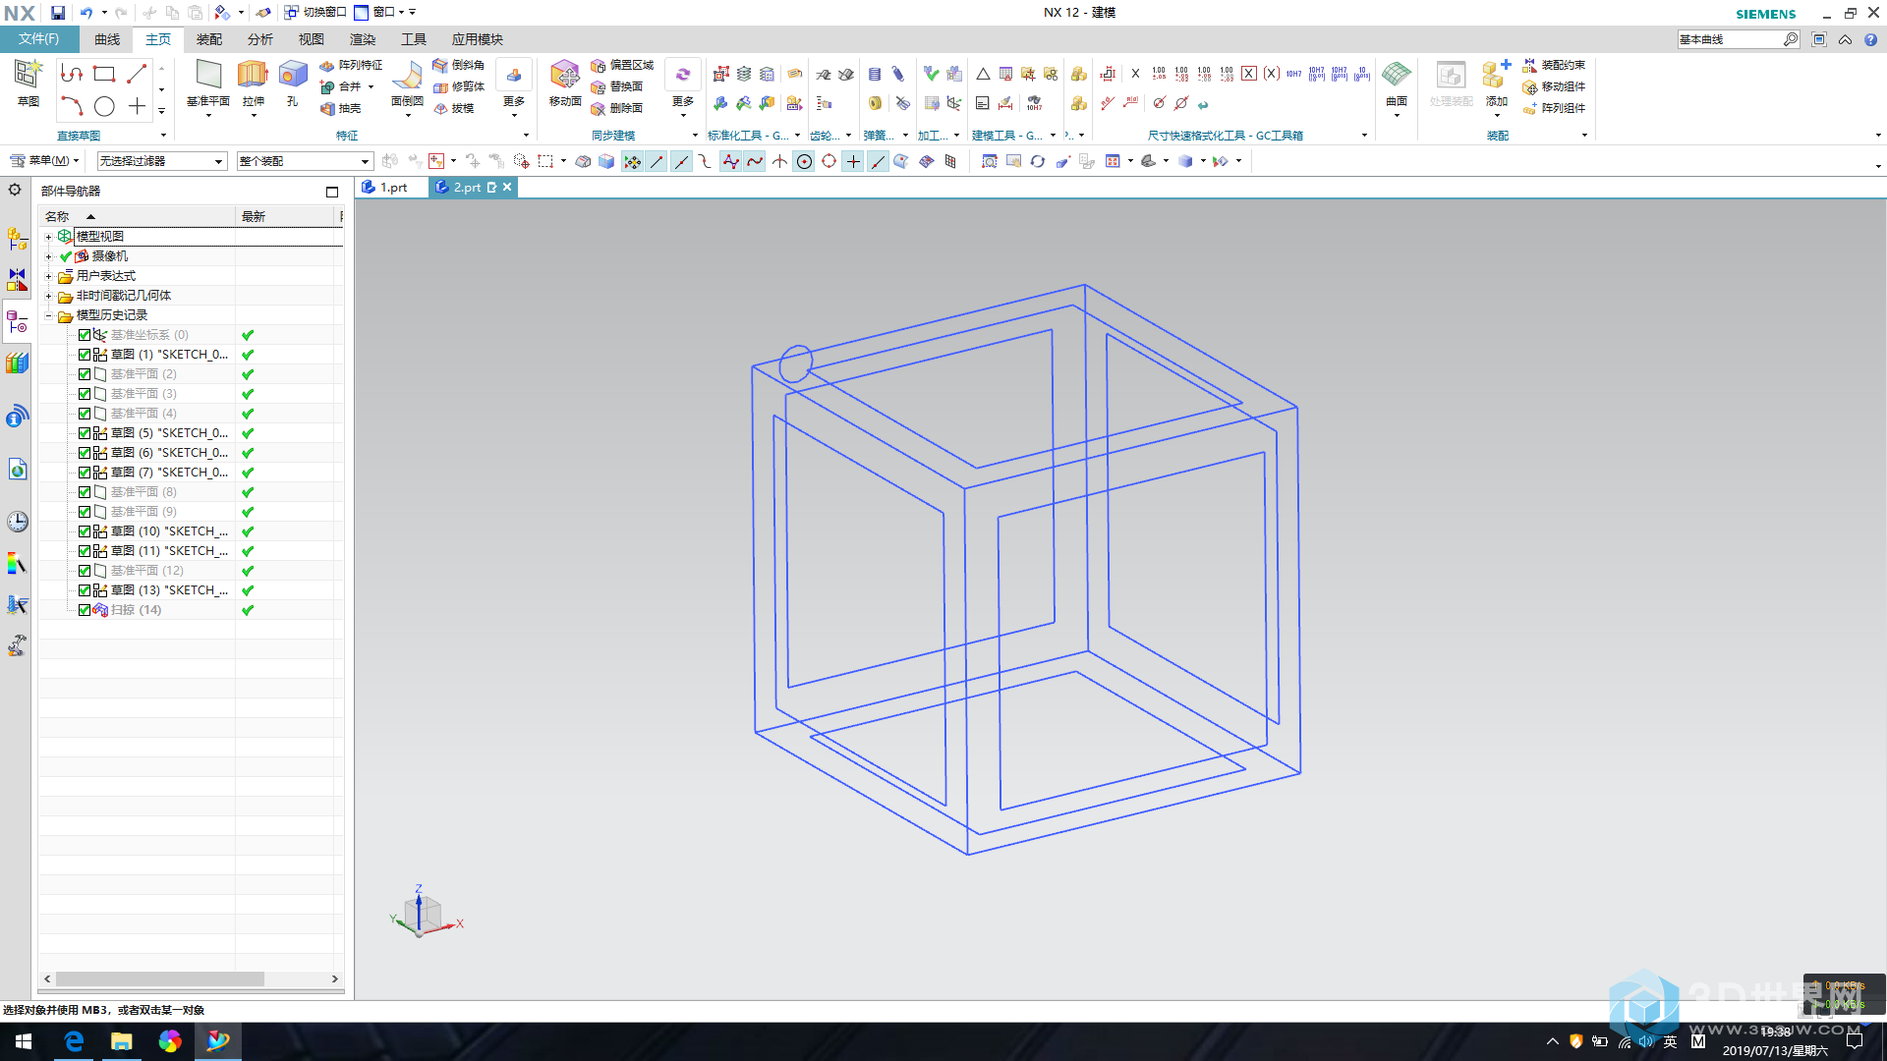Switch to the 应用模块 ribbon tab
Image resolution: width=1887 pixels, height=1061 pixels.
(478, 39)
